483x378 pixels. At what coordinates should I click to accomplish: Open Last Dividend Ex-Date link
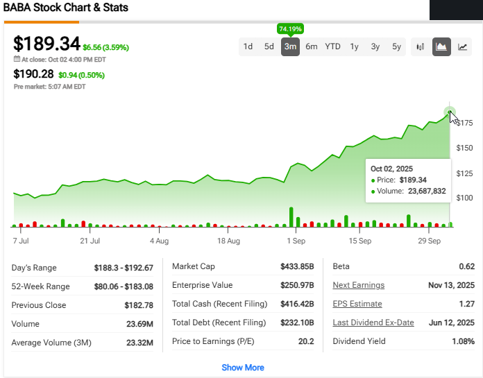coord(373,323)
